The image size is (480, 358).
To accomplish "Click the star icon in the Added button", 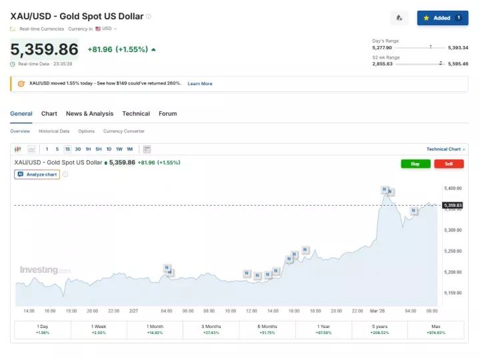I will (x=427, y=18).
